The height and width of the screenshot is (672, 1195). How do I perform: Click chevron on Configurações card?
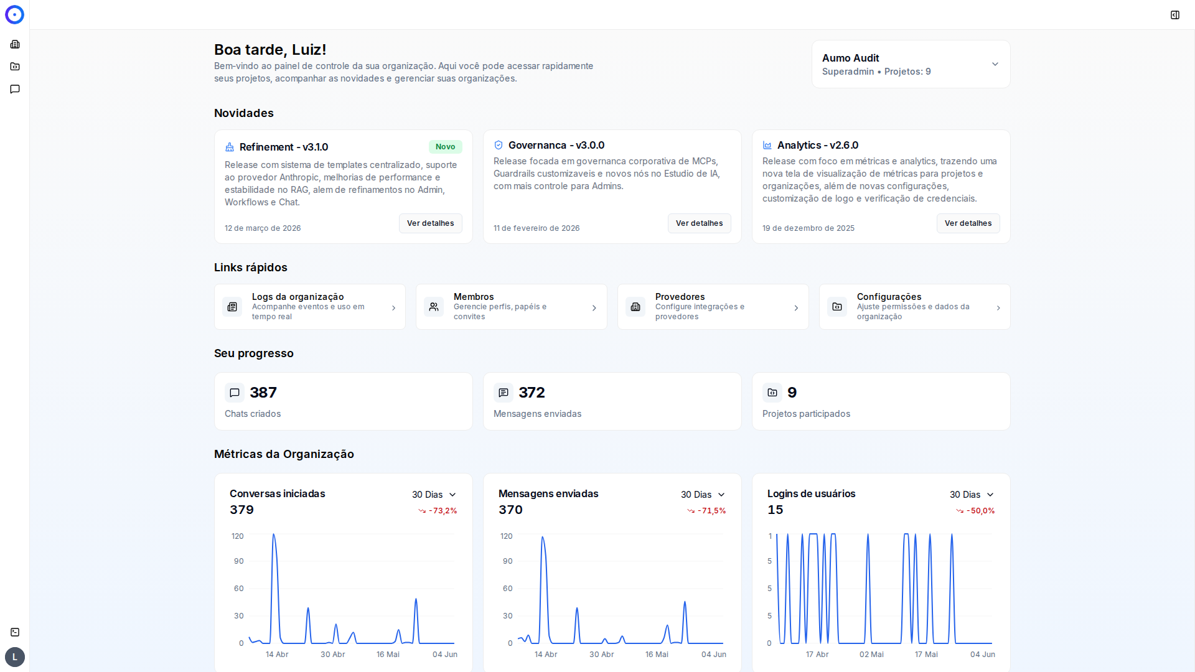(998, 308)
